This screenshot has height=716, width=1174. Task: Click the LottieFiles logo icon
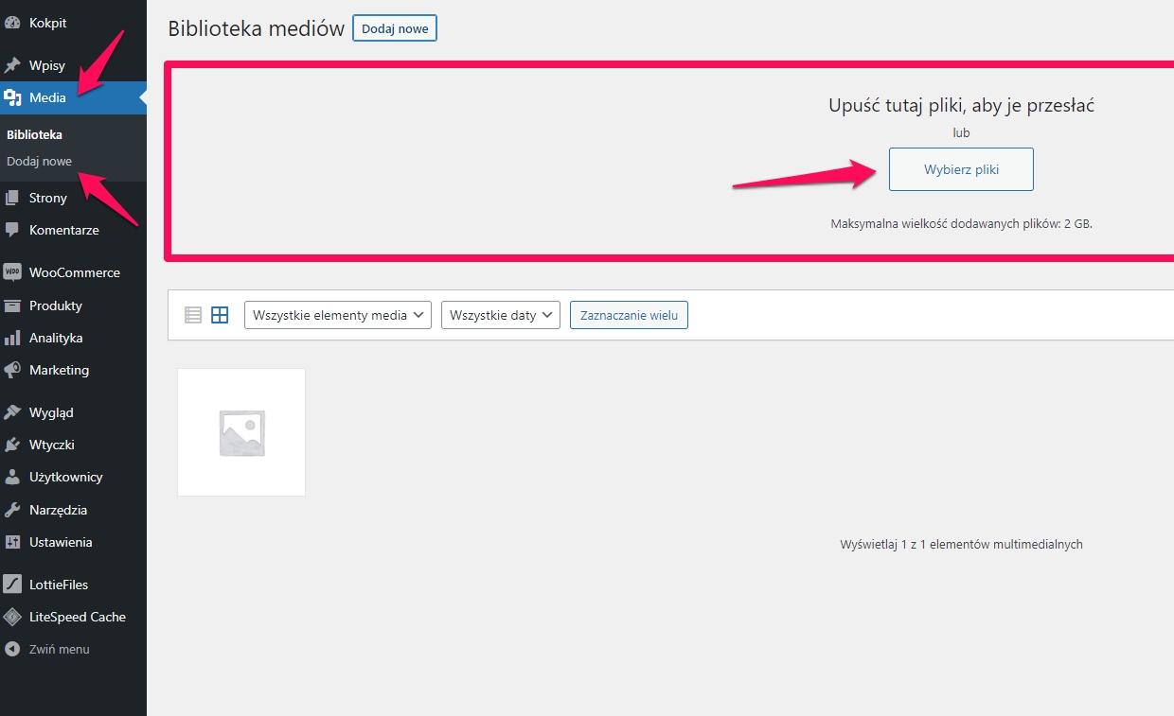(x=12, y=585)
